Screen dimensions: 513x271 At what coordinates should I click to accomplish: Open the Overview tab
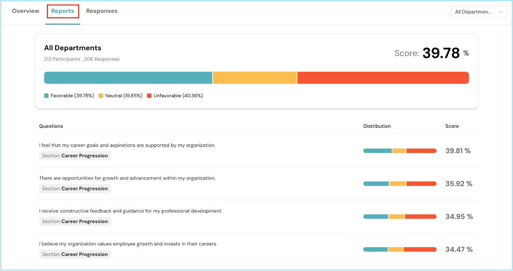26,11
